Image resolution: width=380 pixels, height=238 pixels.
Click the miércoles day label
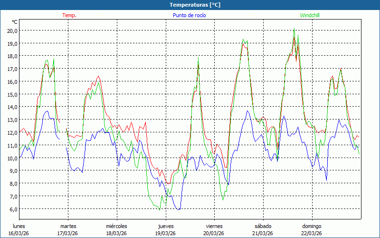coord(116,226)
